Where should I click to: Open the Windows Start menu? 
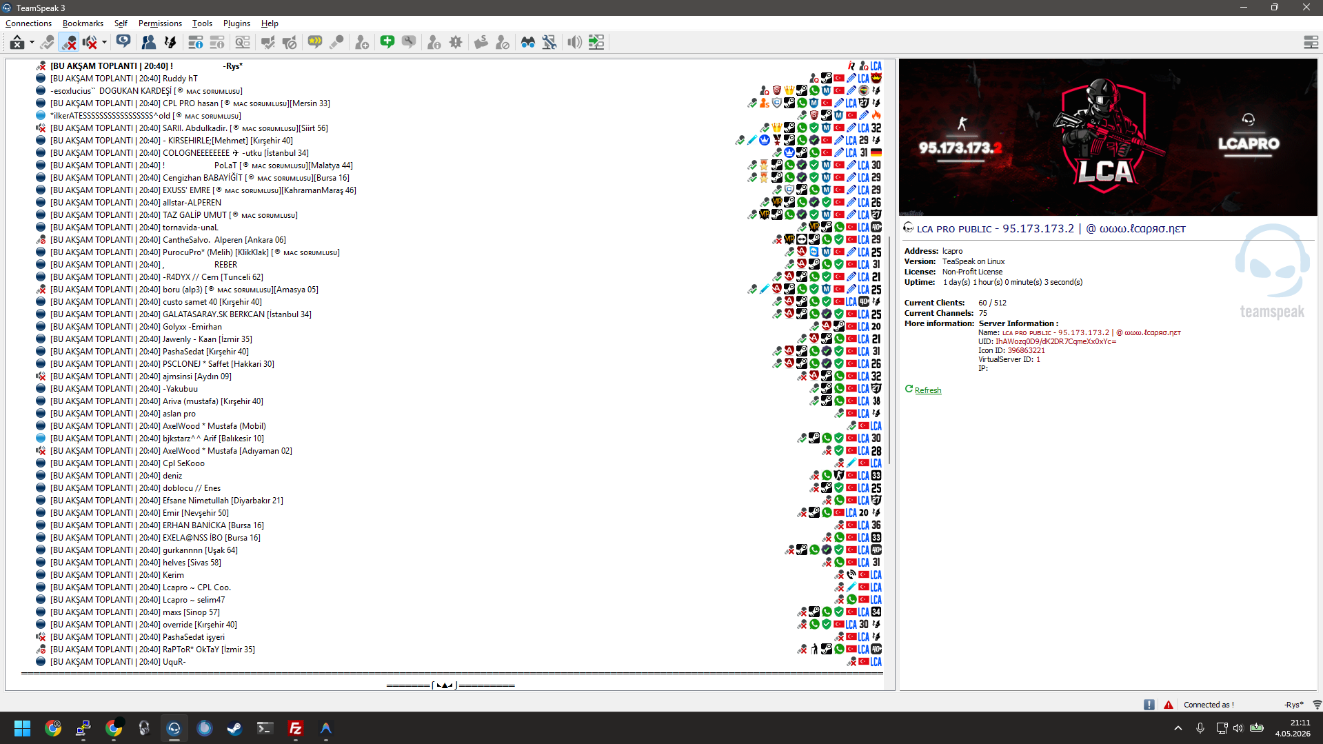point(22,728)
